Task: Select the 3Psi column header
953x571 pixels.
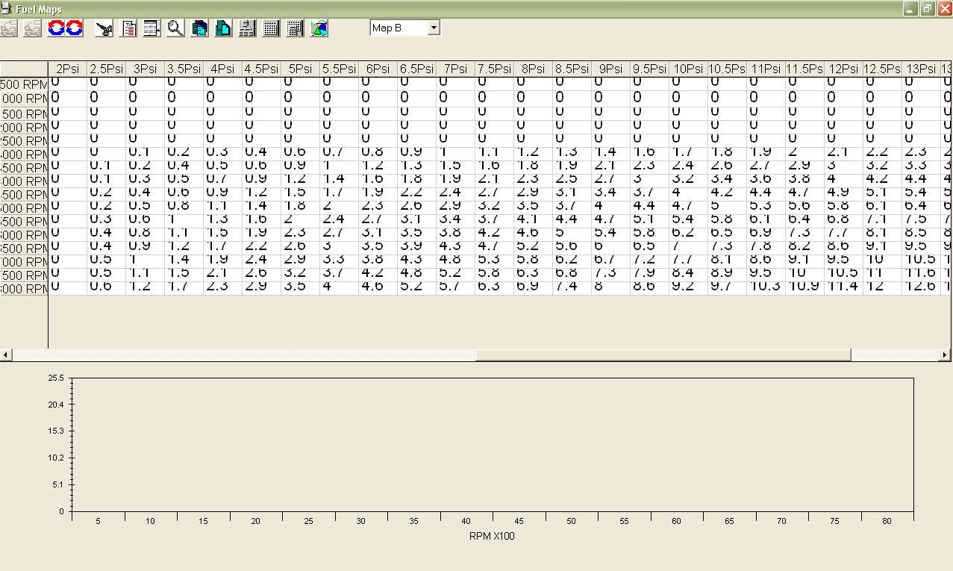Action: coord(146,69)
